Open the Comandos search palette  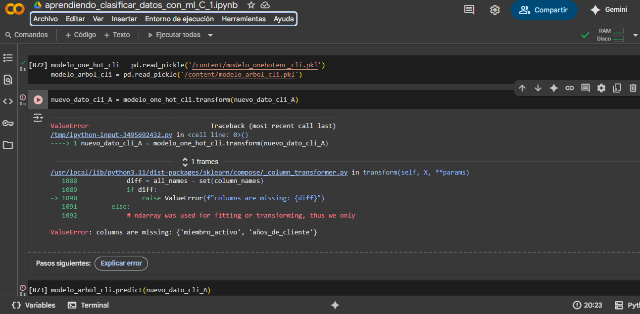click(27, 35)
